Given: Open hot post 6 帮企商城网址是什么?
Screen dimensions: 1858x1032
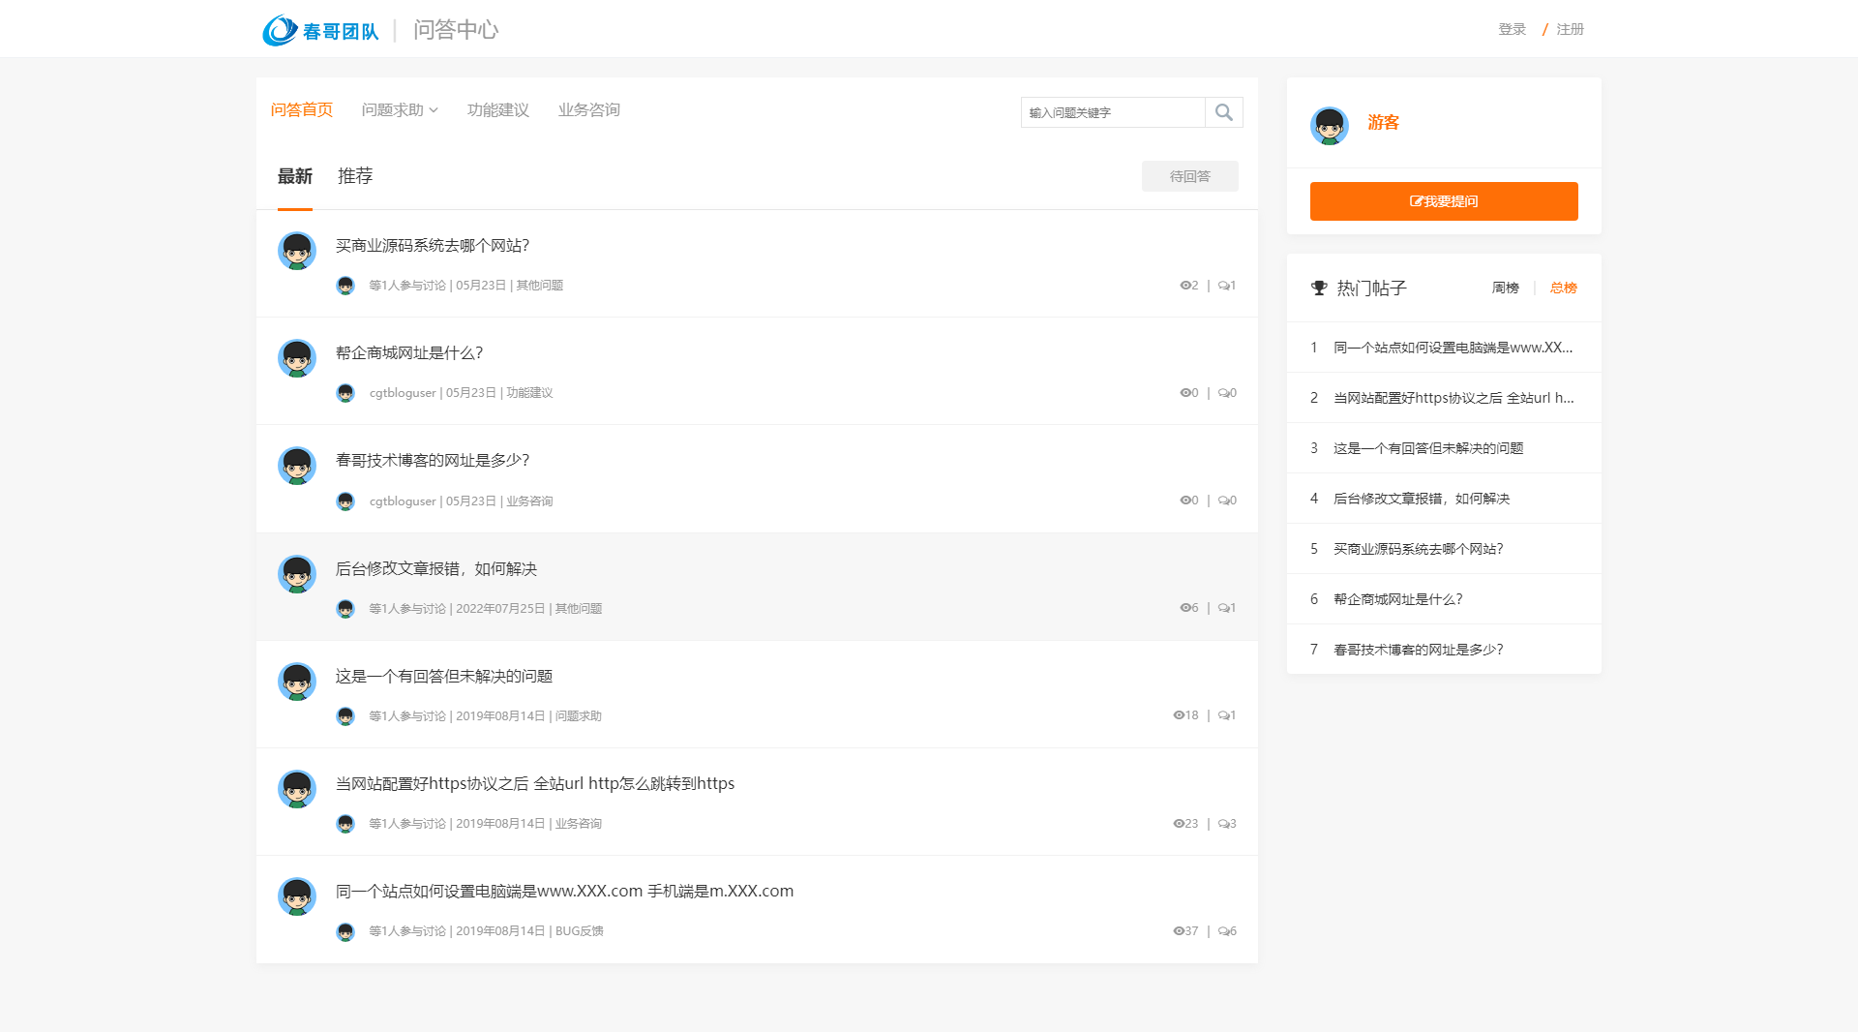Looking at the screenshot, I should click(1398, 599).
